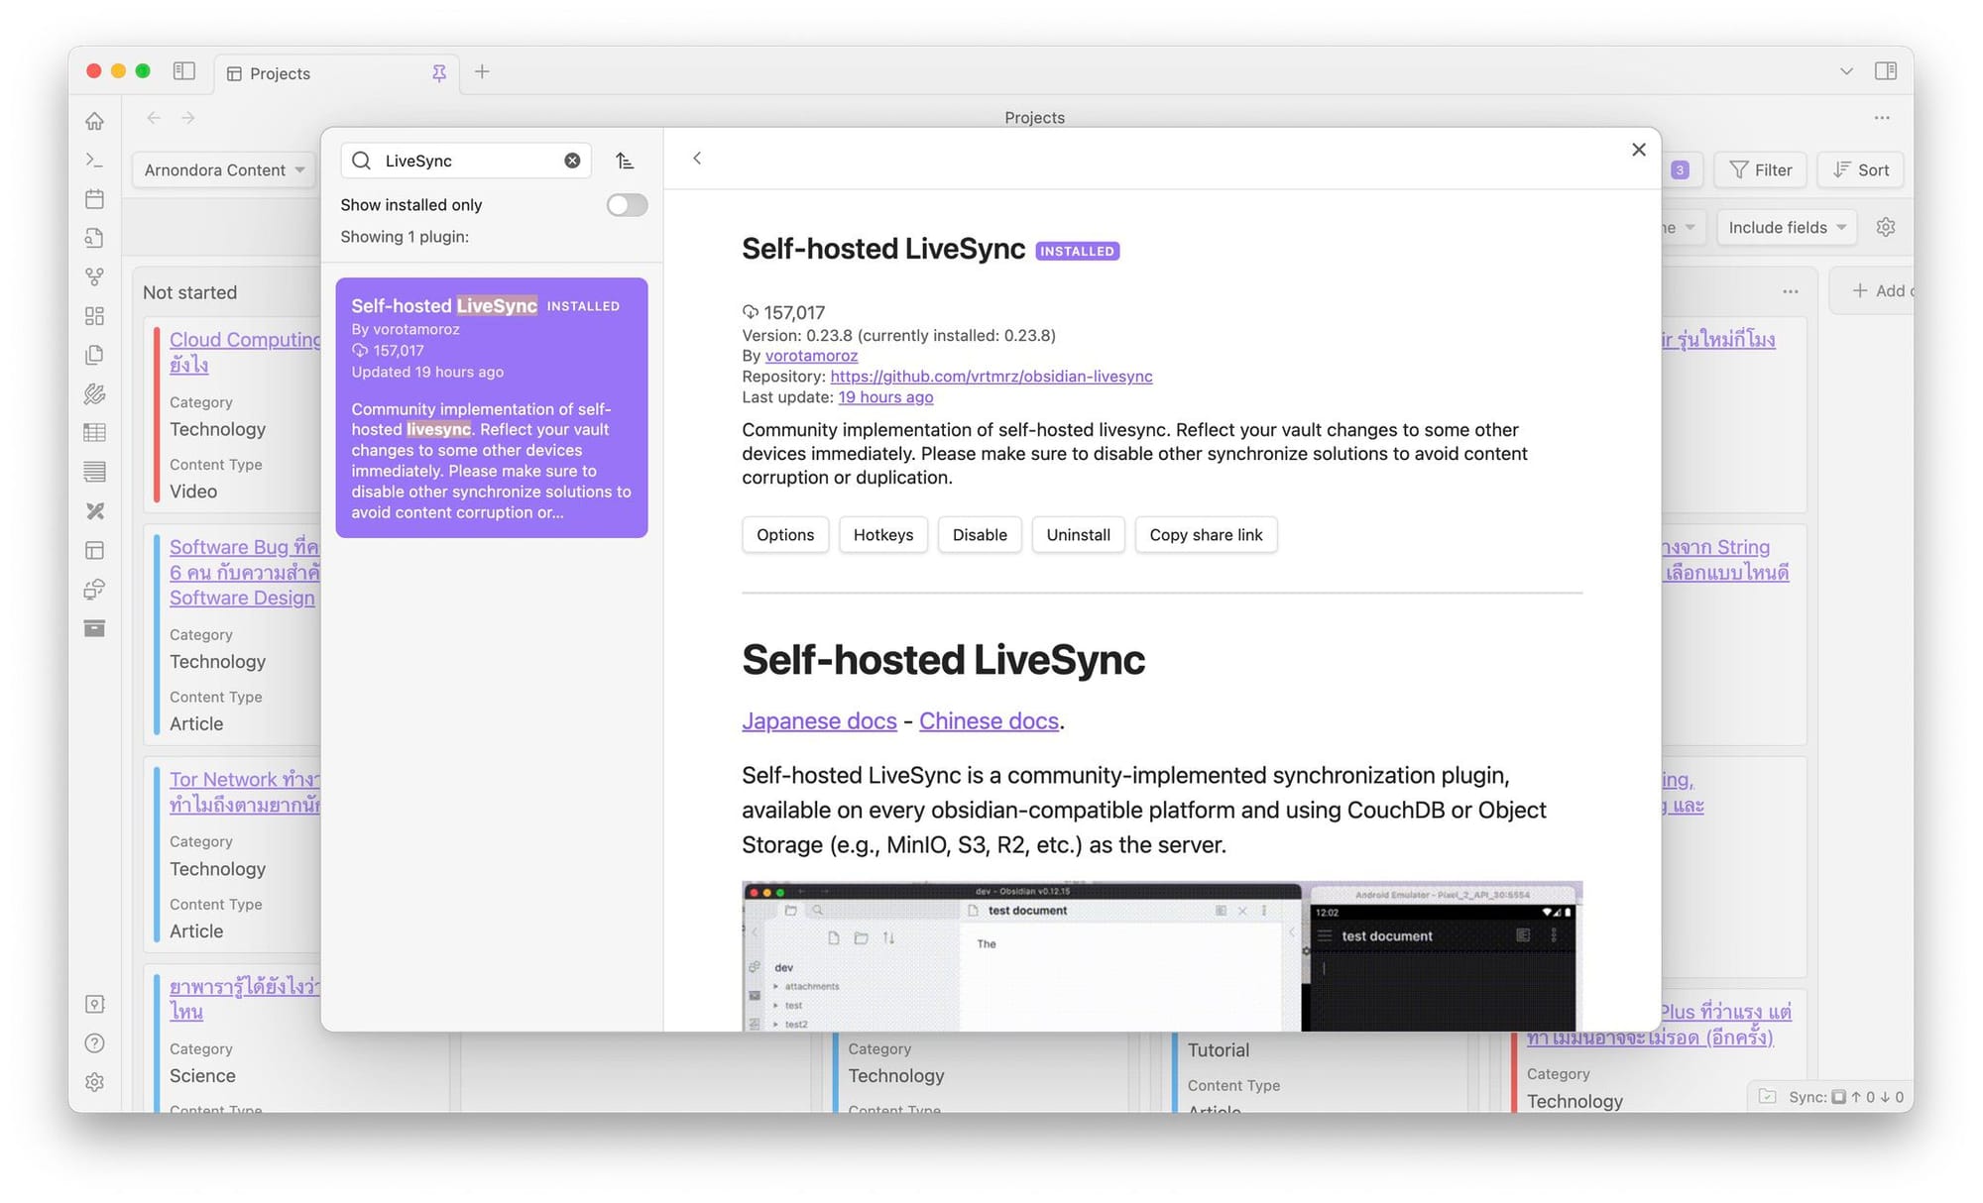Open the Filter button in Projects
The width and height of the screenshot is (1983, 1203).
(x=1761, y=170)
